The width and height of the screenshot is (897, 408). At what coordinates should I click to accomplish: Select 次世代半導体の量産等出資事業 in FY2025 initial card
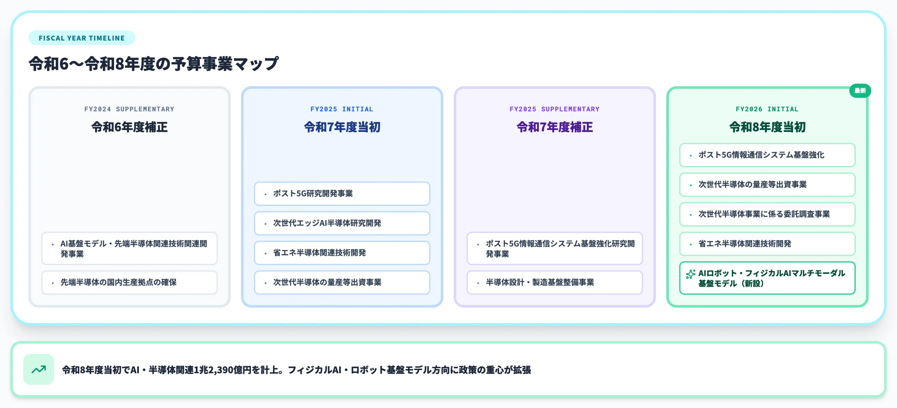(342, 282)
